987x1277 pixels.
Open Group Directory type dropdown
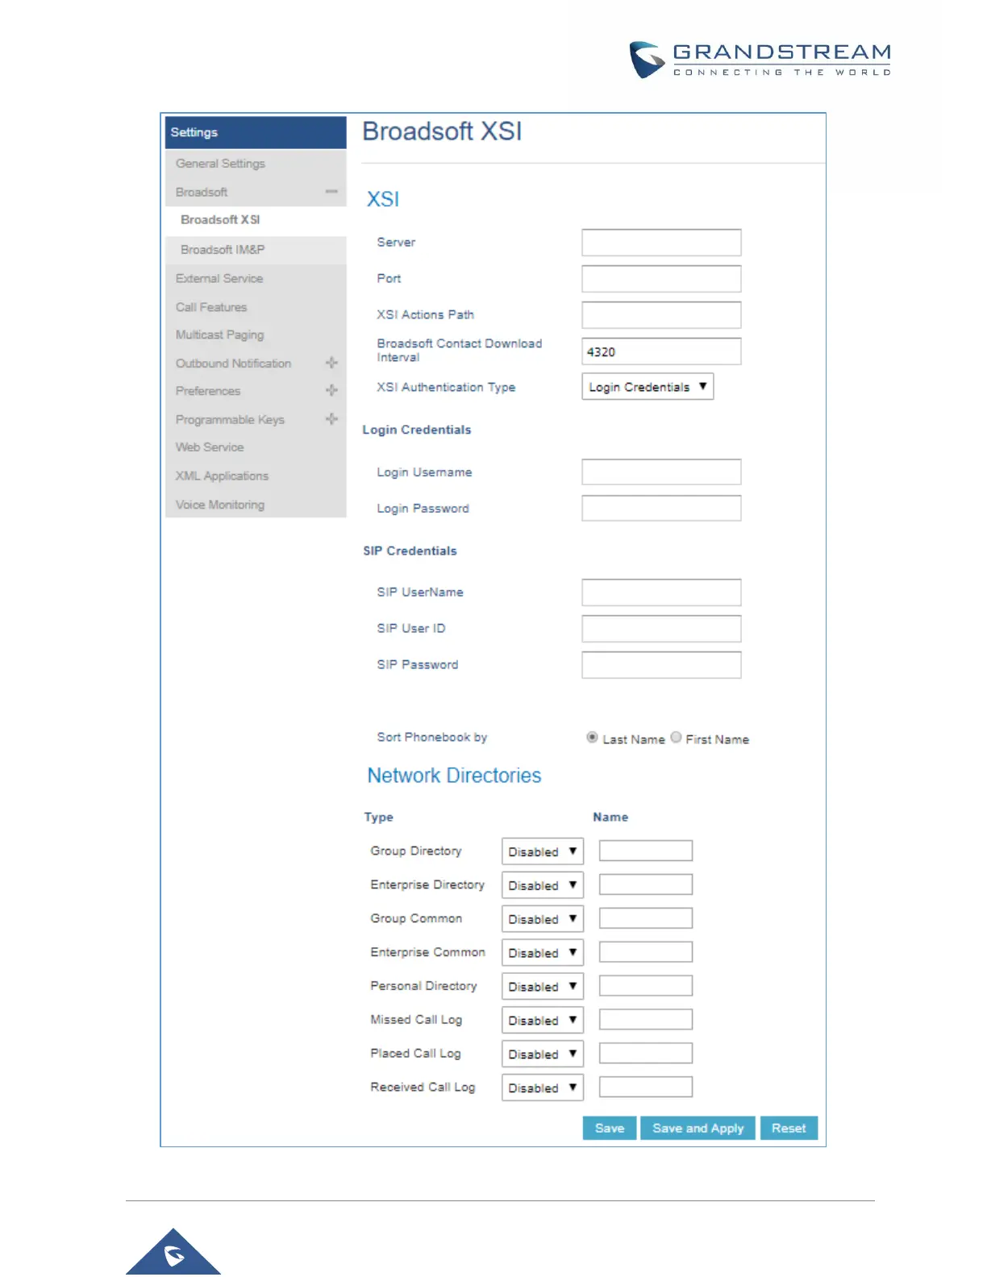click(543, 852)
